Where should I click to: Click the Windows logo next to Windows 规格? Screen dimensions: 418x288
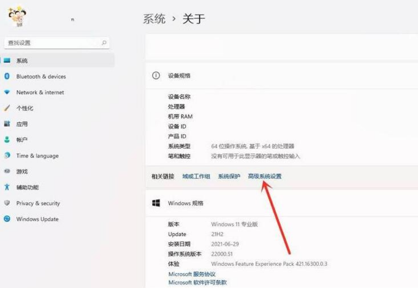point(154,203)
